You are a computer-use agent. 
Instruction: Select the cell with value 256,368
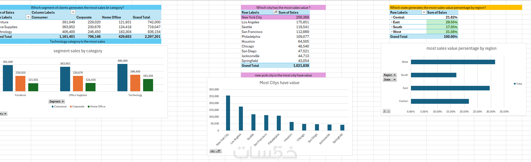[x=294, y=17]
